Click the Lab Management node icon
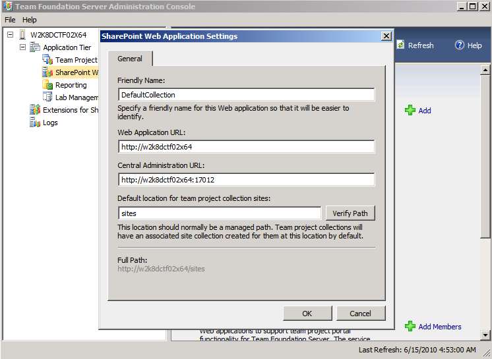 pos(47,97)
